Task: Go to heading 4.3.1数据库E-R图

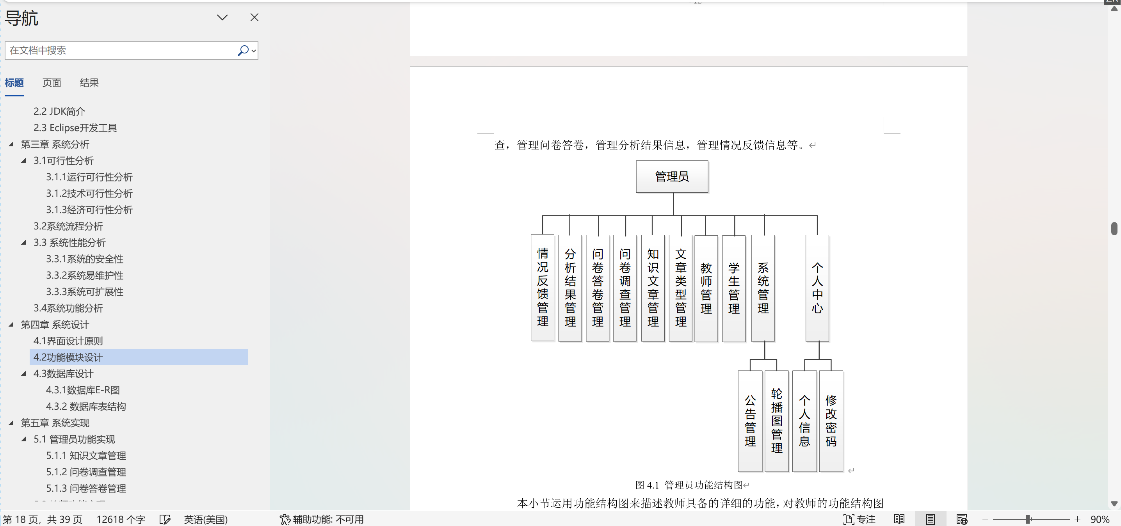Action: click(83, 390)
